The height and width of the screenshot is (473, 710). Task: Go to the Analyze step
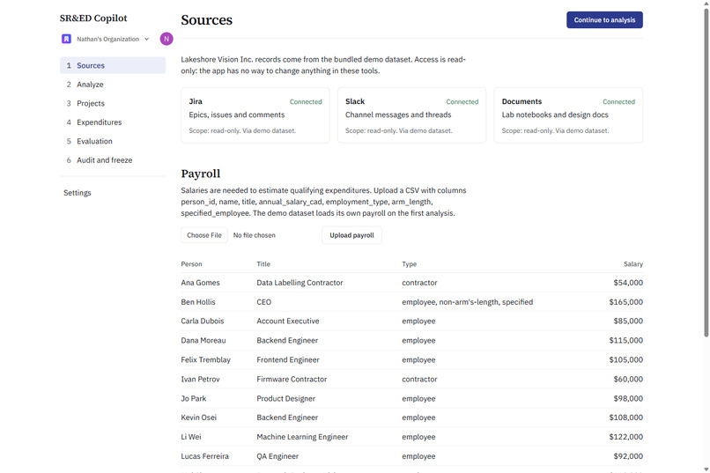[x=113, y=85]
